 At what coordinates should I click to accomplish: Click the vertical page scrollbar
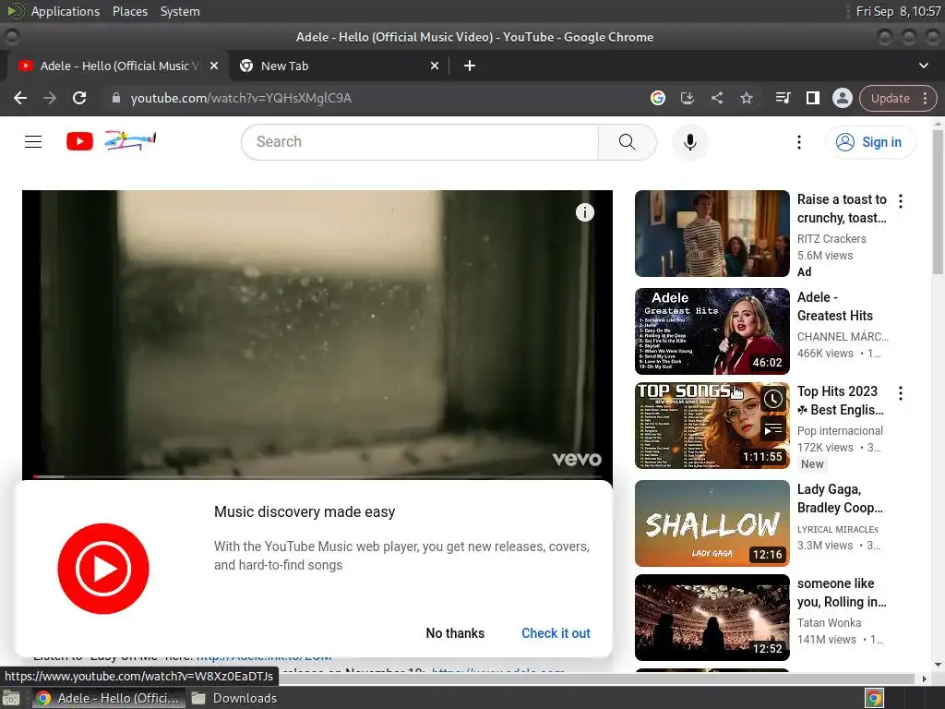click(x=938, y=202)
